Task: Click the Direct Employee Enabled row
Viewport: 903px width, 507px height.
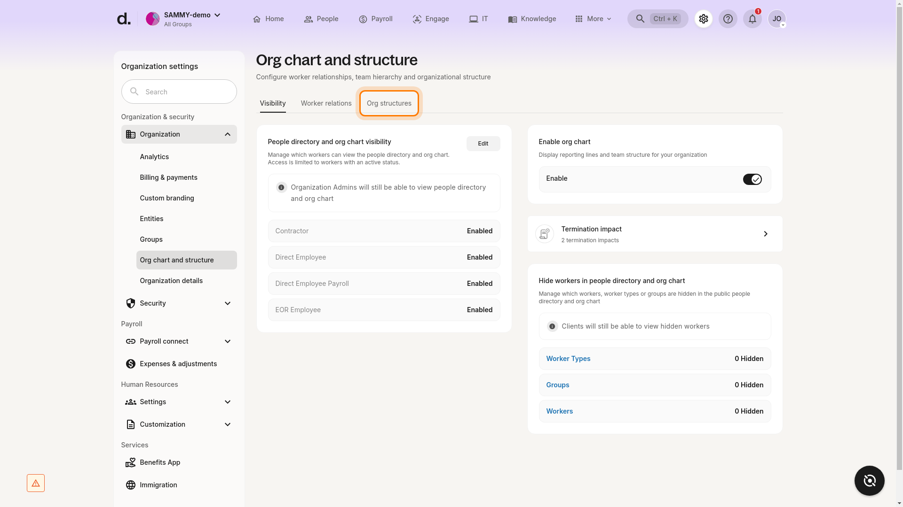Action: [384, 257]
